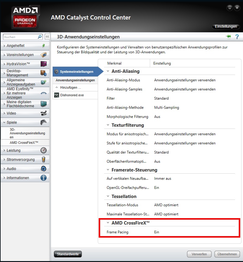Click the Merkmal column header
This screenshot has height=262, width=243.
click(114, 63)
